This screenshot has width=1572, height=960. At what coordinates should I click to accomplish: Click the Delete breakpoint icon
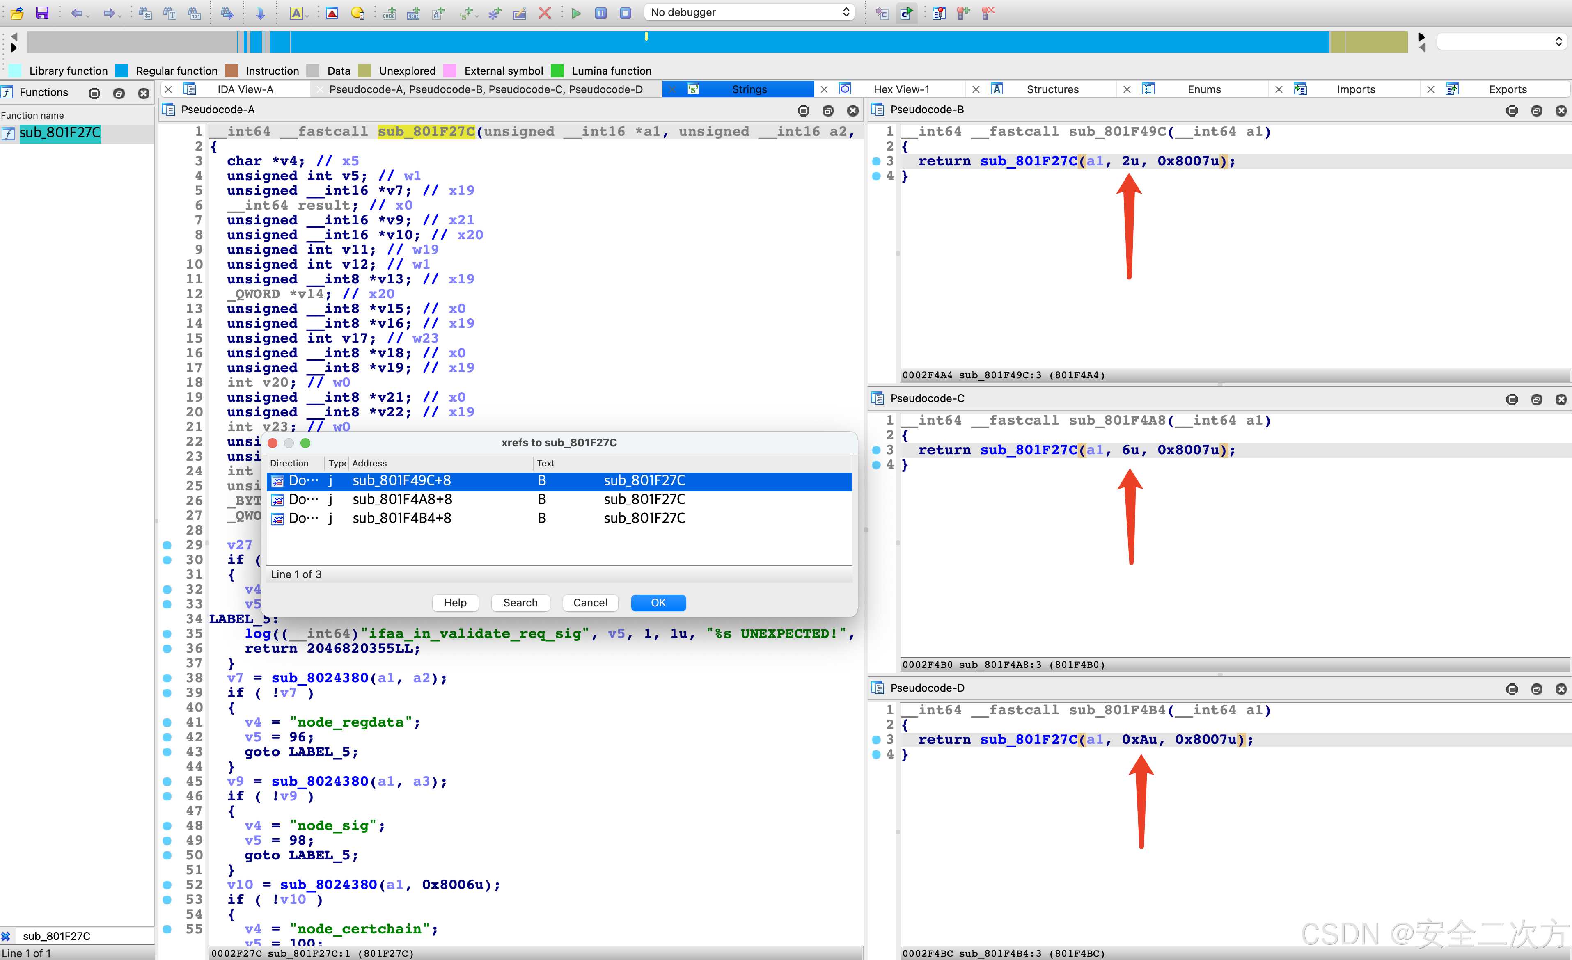(x=988, y=12)
